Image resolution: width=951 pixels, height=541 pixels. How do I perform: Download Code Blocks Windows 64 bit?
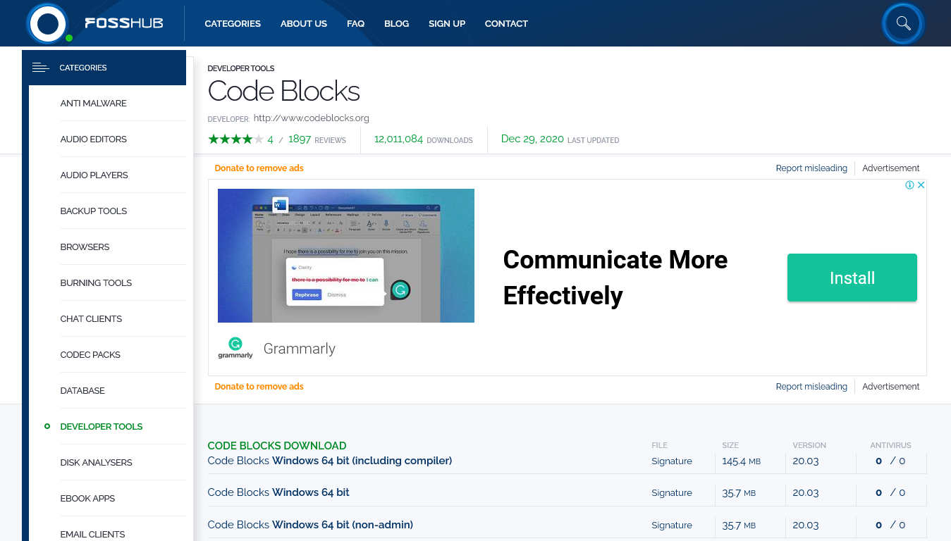click(x=278, y=492)
